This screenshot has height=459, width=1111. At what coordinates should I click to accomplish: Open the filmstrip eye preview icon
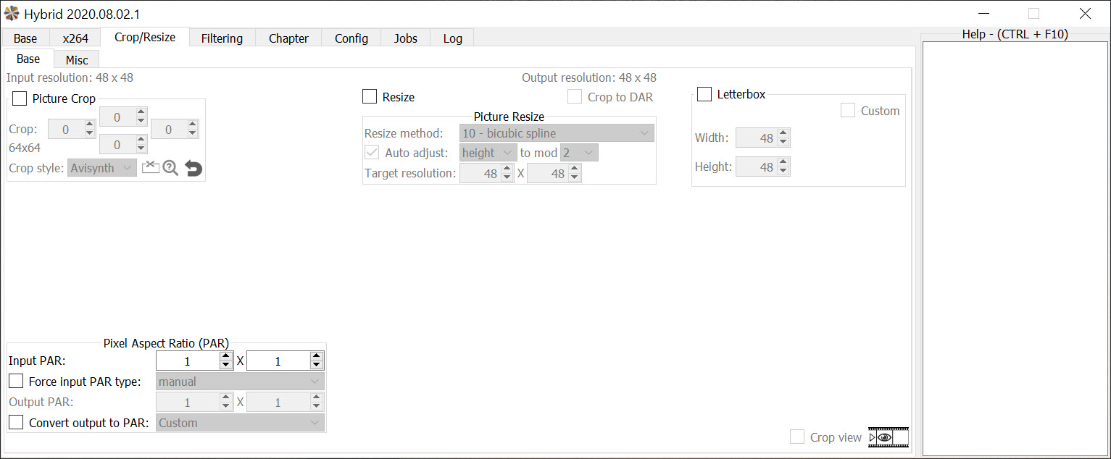click(x=889, y=437)
